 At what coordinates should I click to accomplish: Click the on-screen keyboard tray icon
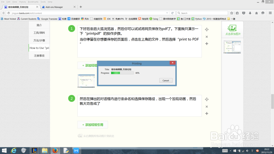click(x=225, y=151)
